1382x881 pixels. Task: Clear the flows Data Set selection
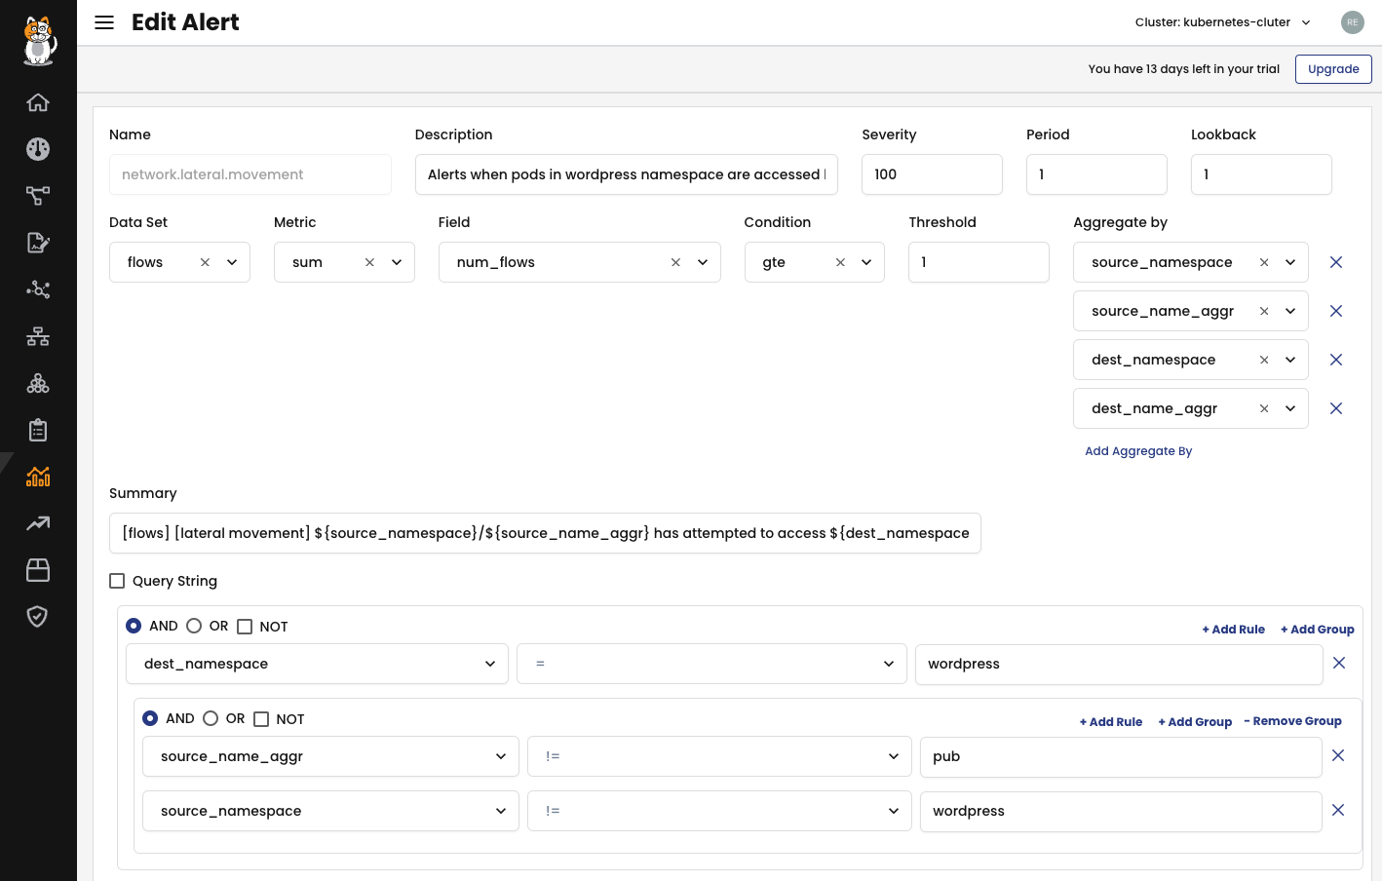click(x=205, y=262)
